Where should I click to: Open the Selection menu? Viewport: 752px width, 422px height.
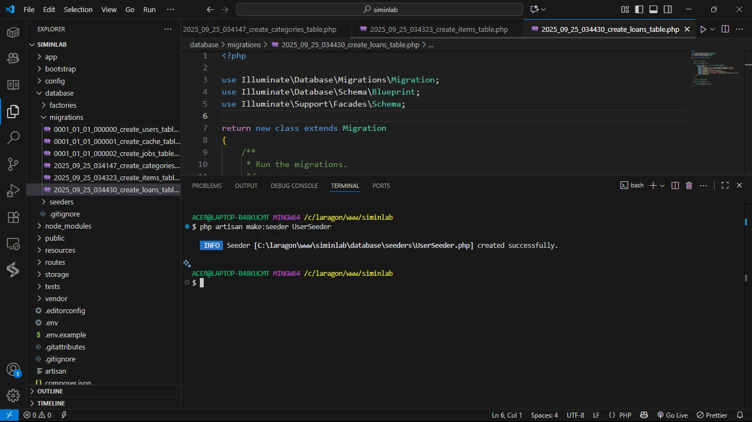coord(78,9)
